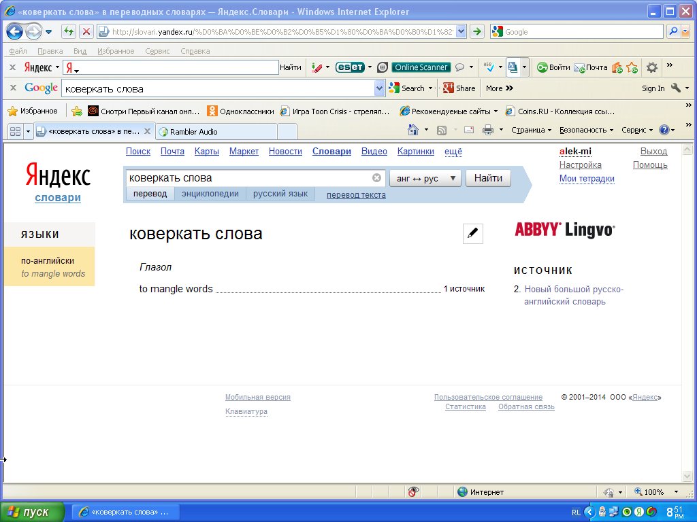The image size is (697, 522).
Task: Expand the Рекомендуемые сайты dropdown
Action: pyautogui.click(x=496, y=111)
